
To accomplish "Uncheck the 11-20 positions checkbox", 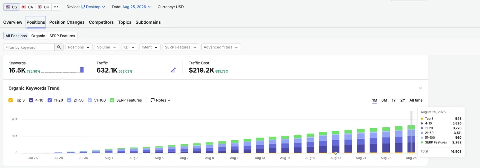I will point(50,100).
